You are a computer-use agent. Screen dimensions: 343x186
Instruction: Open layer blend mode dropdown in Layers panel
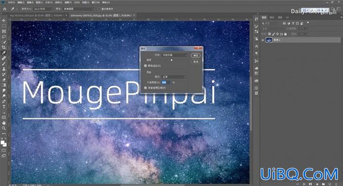273,29
